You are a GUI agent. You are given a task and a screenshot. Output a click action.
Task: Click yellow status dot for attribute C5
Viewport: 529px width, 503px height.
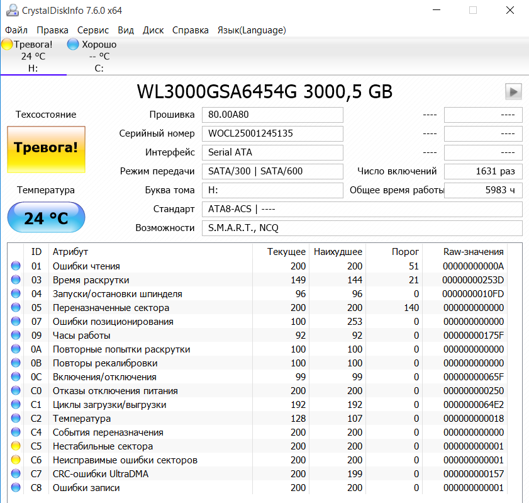16,446
